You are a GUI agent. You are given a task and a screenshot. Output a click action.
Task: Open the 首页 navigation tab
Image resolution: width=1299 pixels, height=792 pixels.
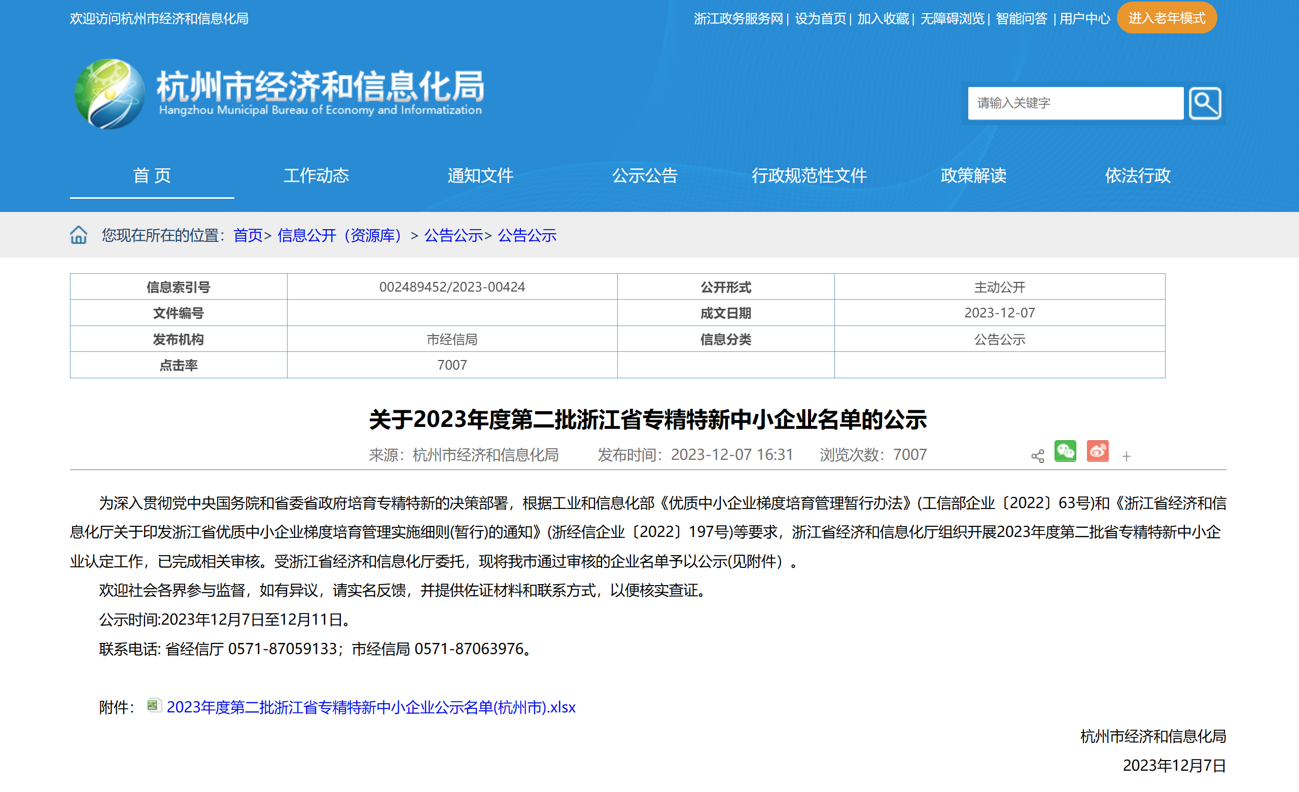click(152, 175)
